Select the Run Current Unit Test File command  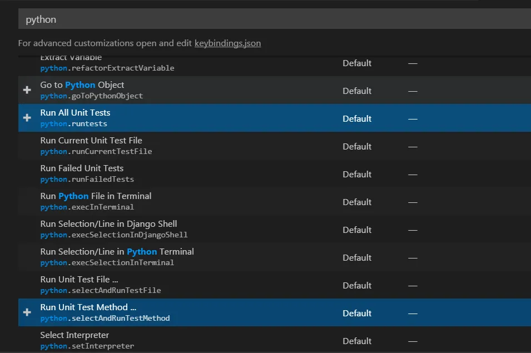click(91, 141)
